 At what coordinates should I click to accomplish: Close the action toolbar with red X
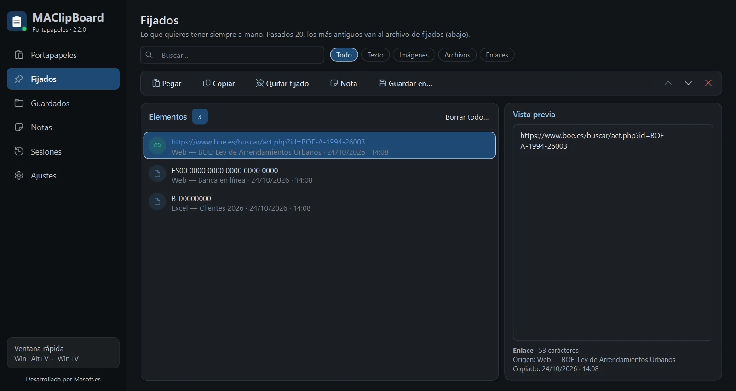coord(708,83)
